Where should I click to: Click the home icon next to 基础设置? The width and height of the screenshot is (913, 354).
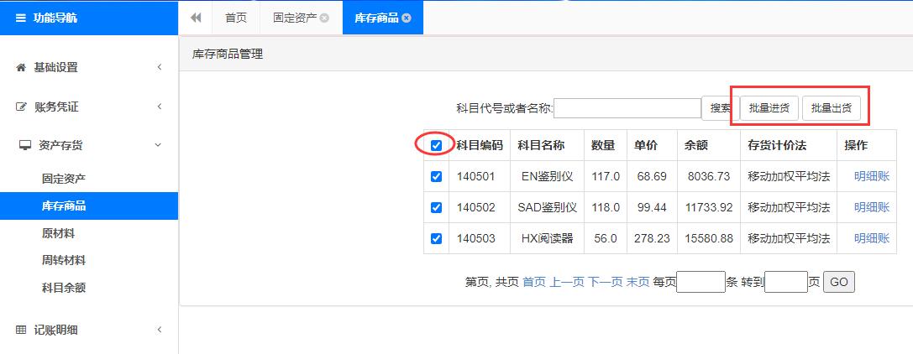[x=21, y=67]
